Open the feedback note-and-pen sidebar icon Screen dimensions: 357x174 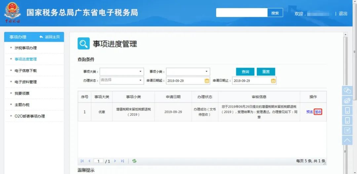[347, 130]
